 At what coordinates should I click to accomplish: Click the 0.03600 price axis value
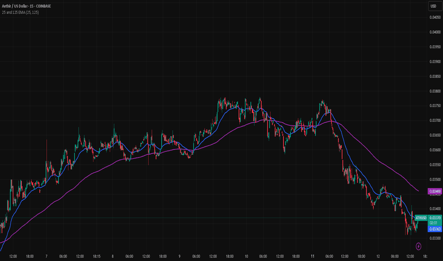[x=435, y=150]
